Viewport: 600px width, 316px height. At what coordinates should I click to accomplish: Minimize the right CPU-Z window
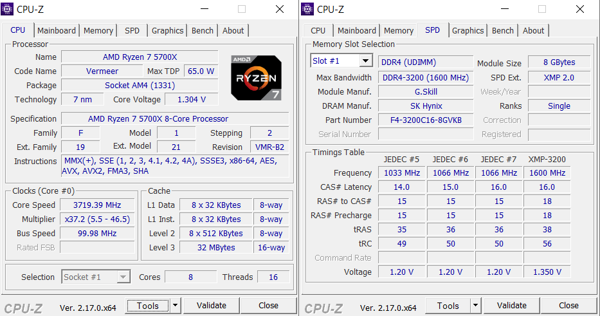[x=505, y=9]
